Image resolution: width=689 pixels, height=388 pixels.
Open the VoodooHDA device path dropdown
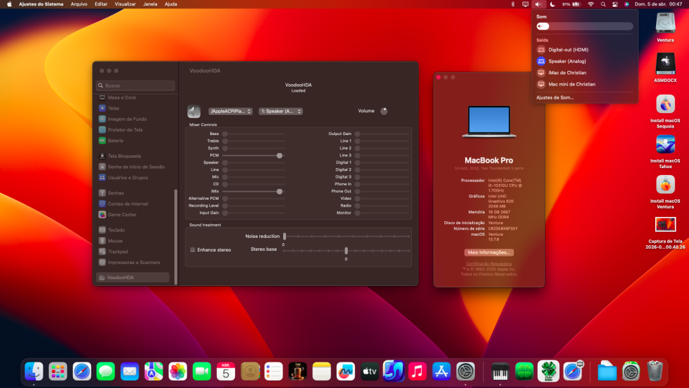230,111
